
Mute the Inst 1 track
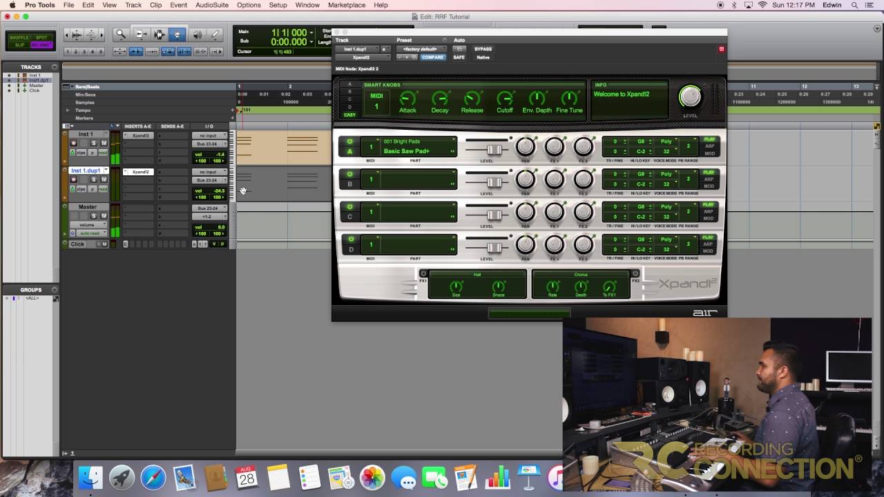104,143
